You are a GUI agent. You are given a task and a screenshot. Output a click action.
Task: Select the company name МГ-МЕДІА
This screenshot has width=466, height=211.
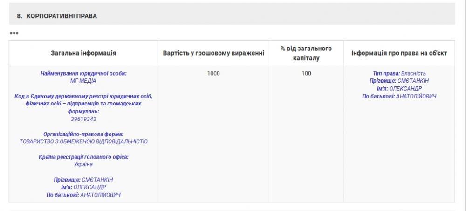click(83, 81)
